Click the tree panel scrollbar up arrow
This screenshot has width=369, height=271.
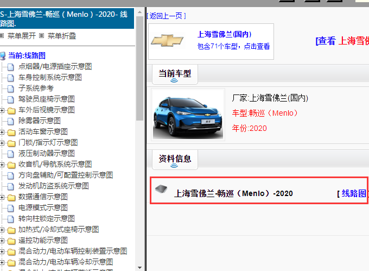point(139,12)
